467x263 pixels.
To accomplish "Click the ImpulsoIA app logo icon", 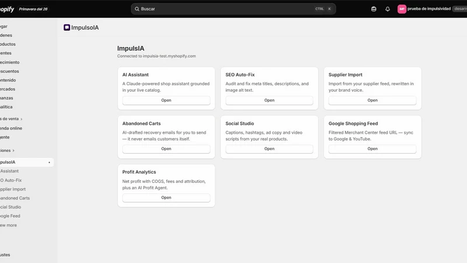I will [67, 27].
